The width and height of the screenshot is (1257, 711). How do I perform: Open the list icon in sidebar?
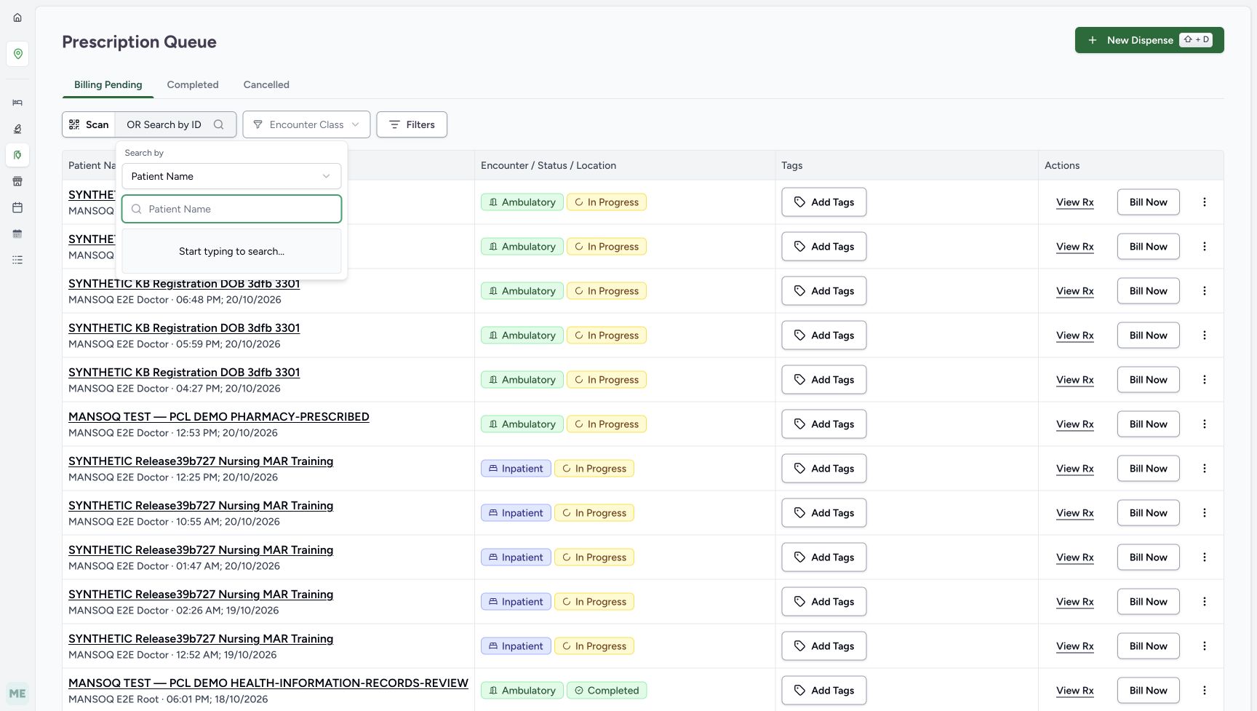point(17,260)
